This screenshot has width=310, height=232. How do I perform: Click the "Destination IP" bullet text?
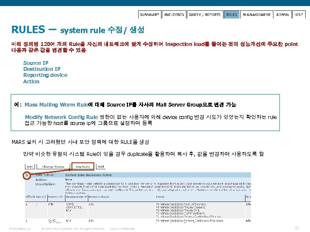coord(42,69)
